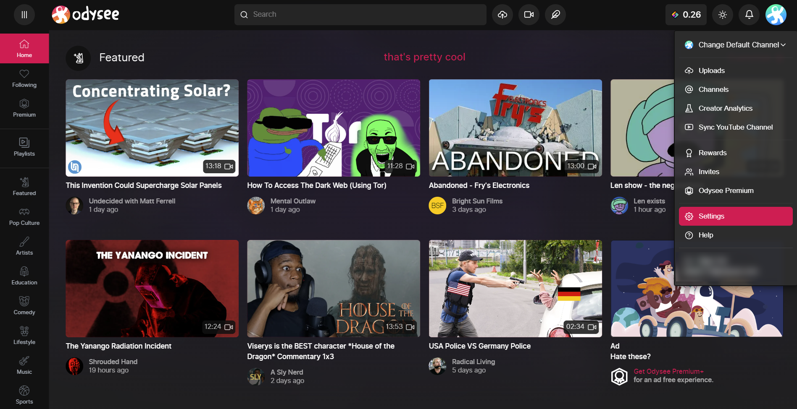Collapse the sidebar with the menu icon

tap(24, 15)
